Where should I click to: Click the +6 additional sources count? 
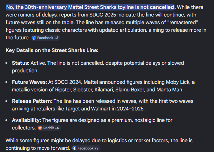coord(57,128)
